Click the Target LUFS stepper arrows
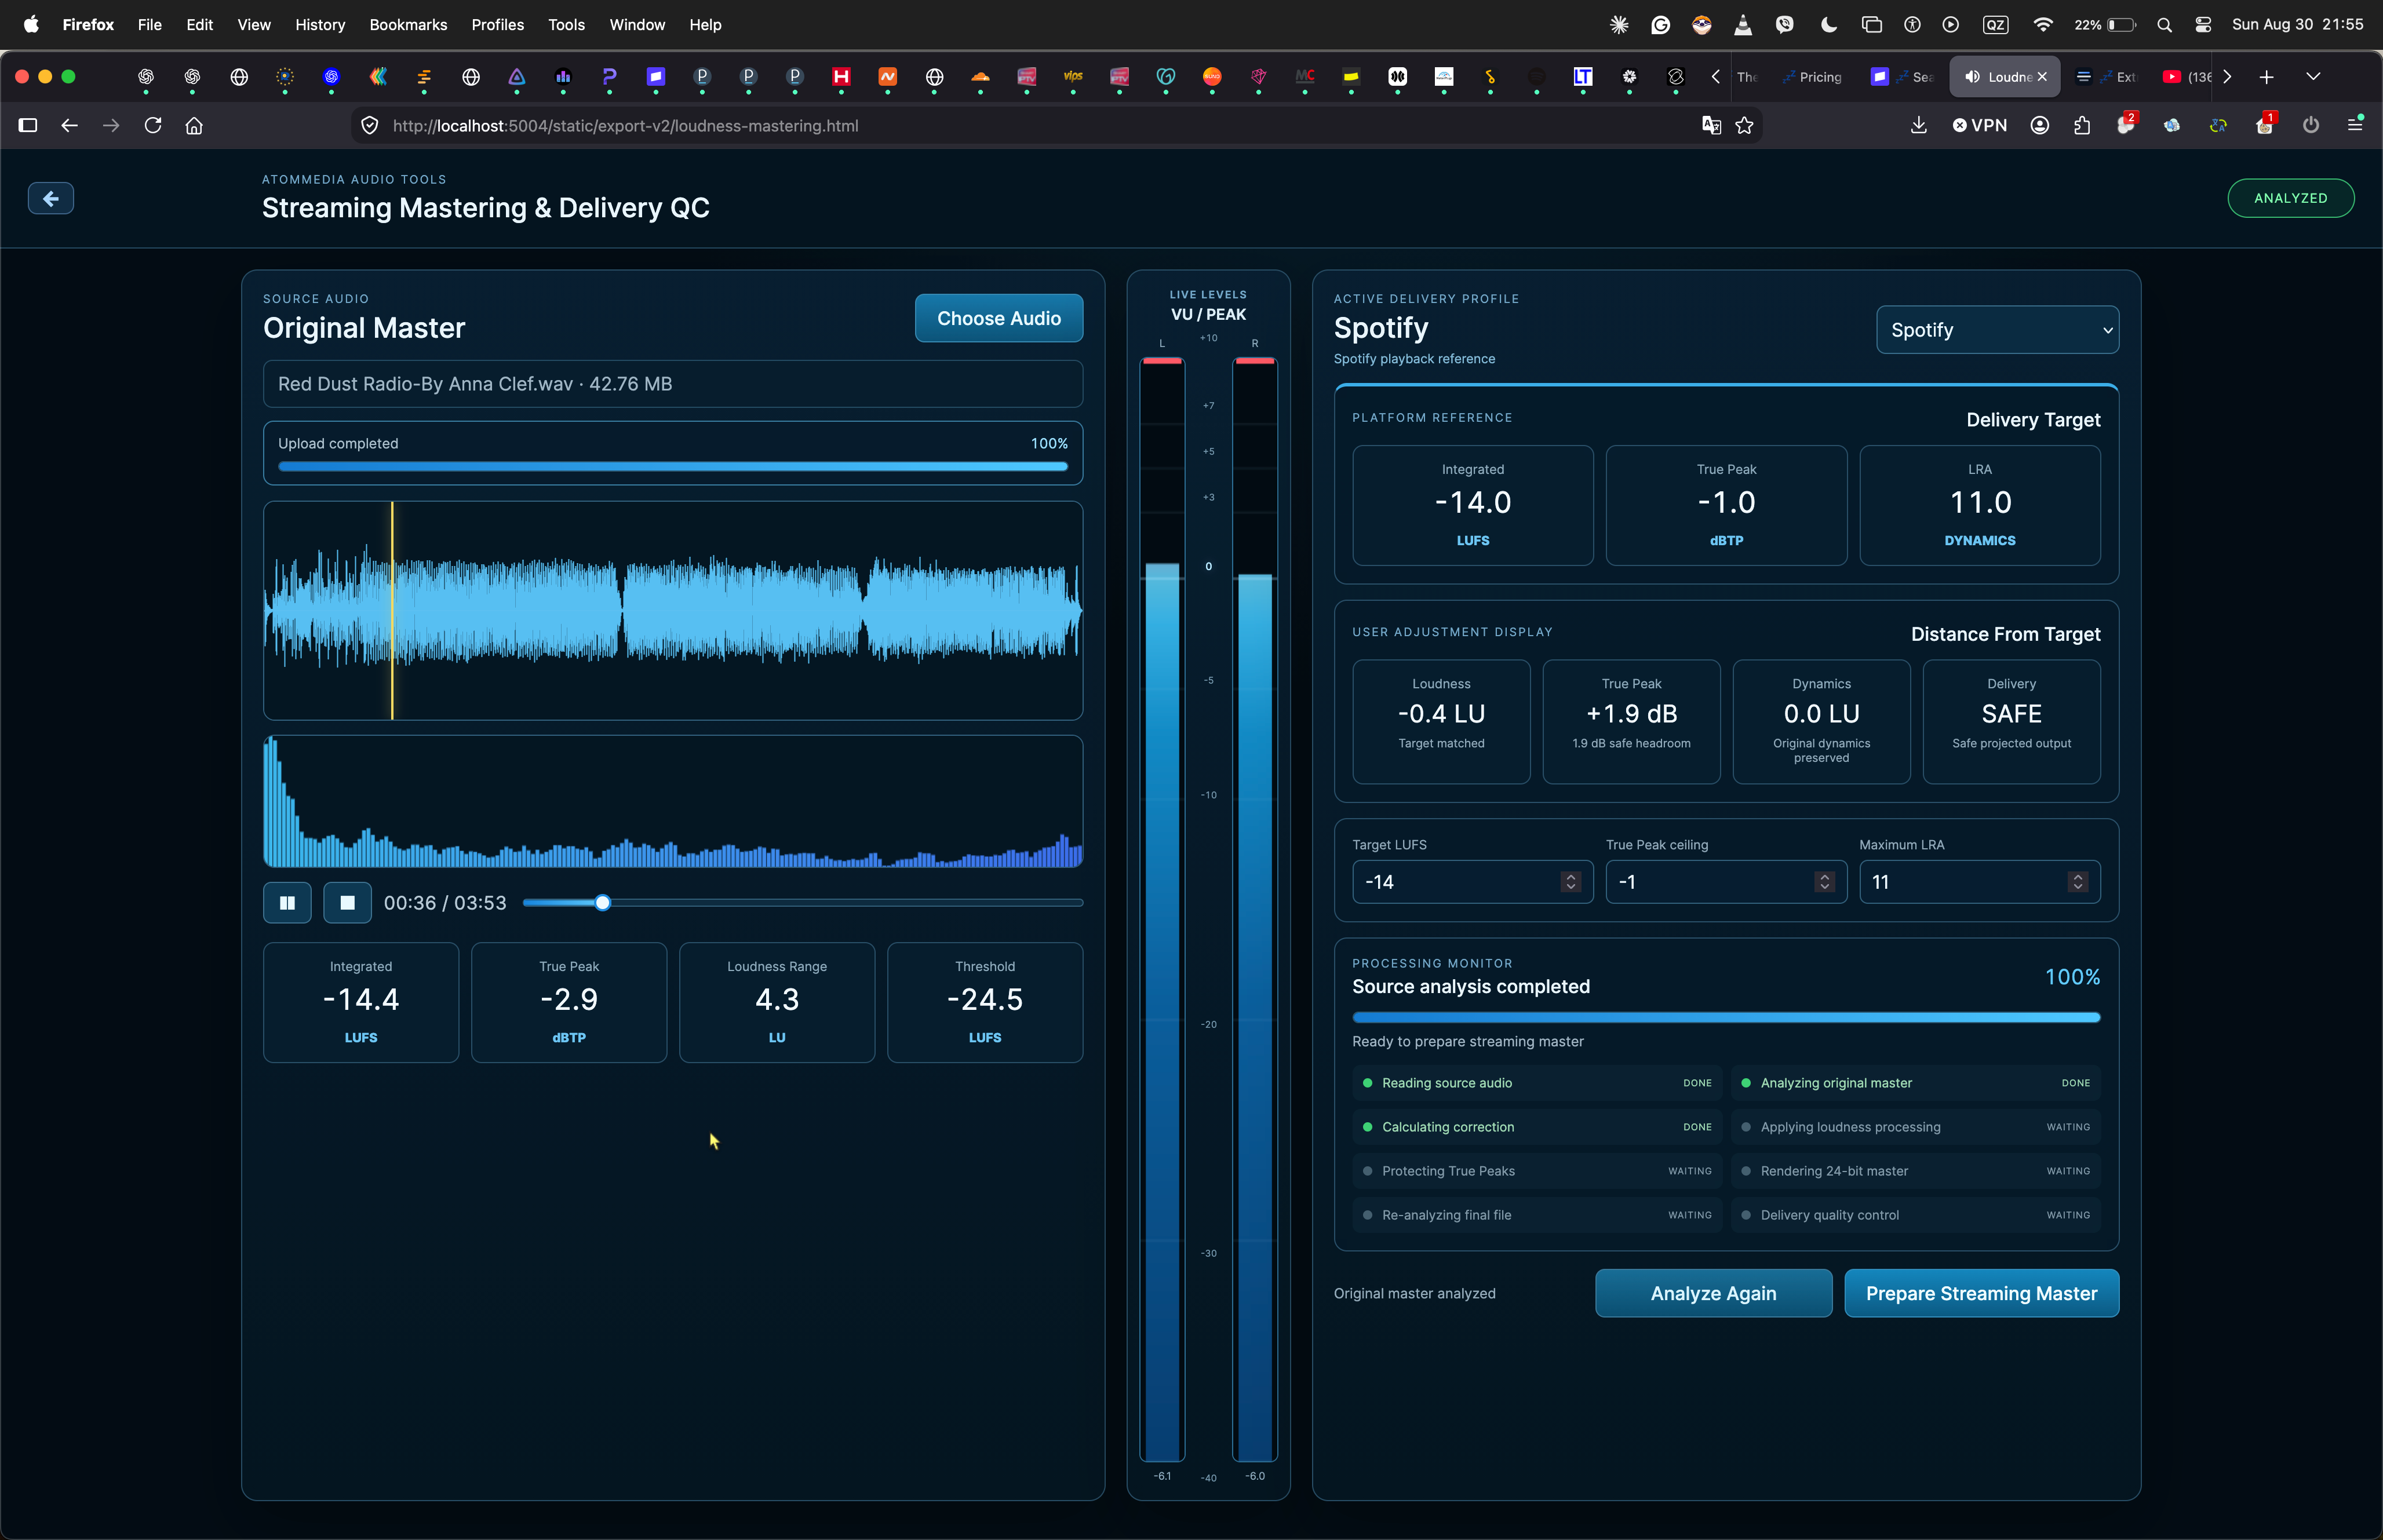The image size is (2383, 1540). (x=1571, y=882)
